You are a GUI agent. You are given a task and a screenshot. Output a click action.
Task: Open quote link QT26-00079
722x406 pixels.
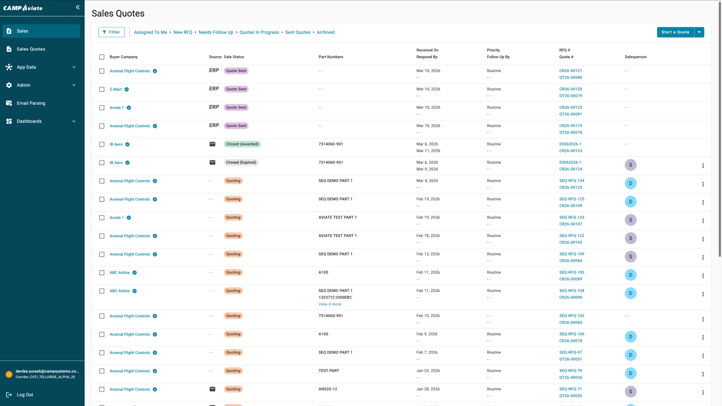(571, 96)
